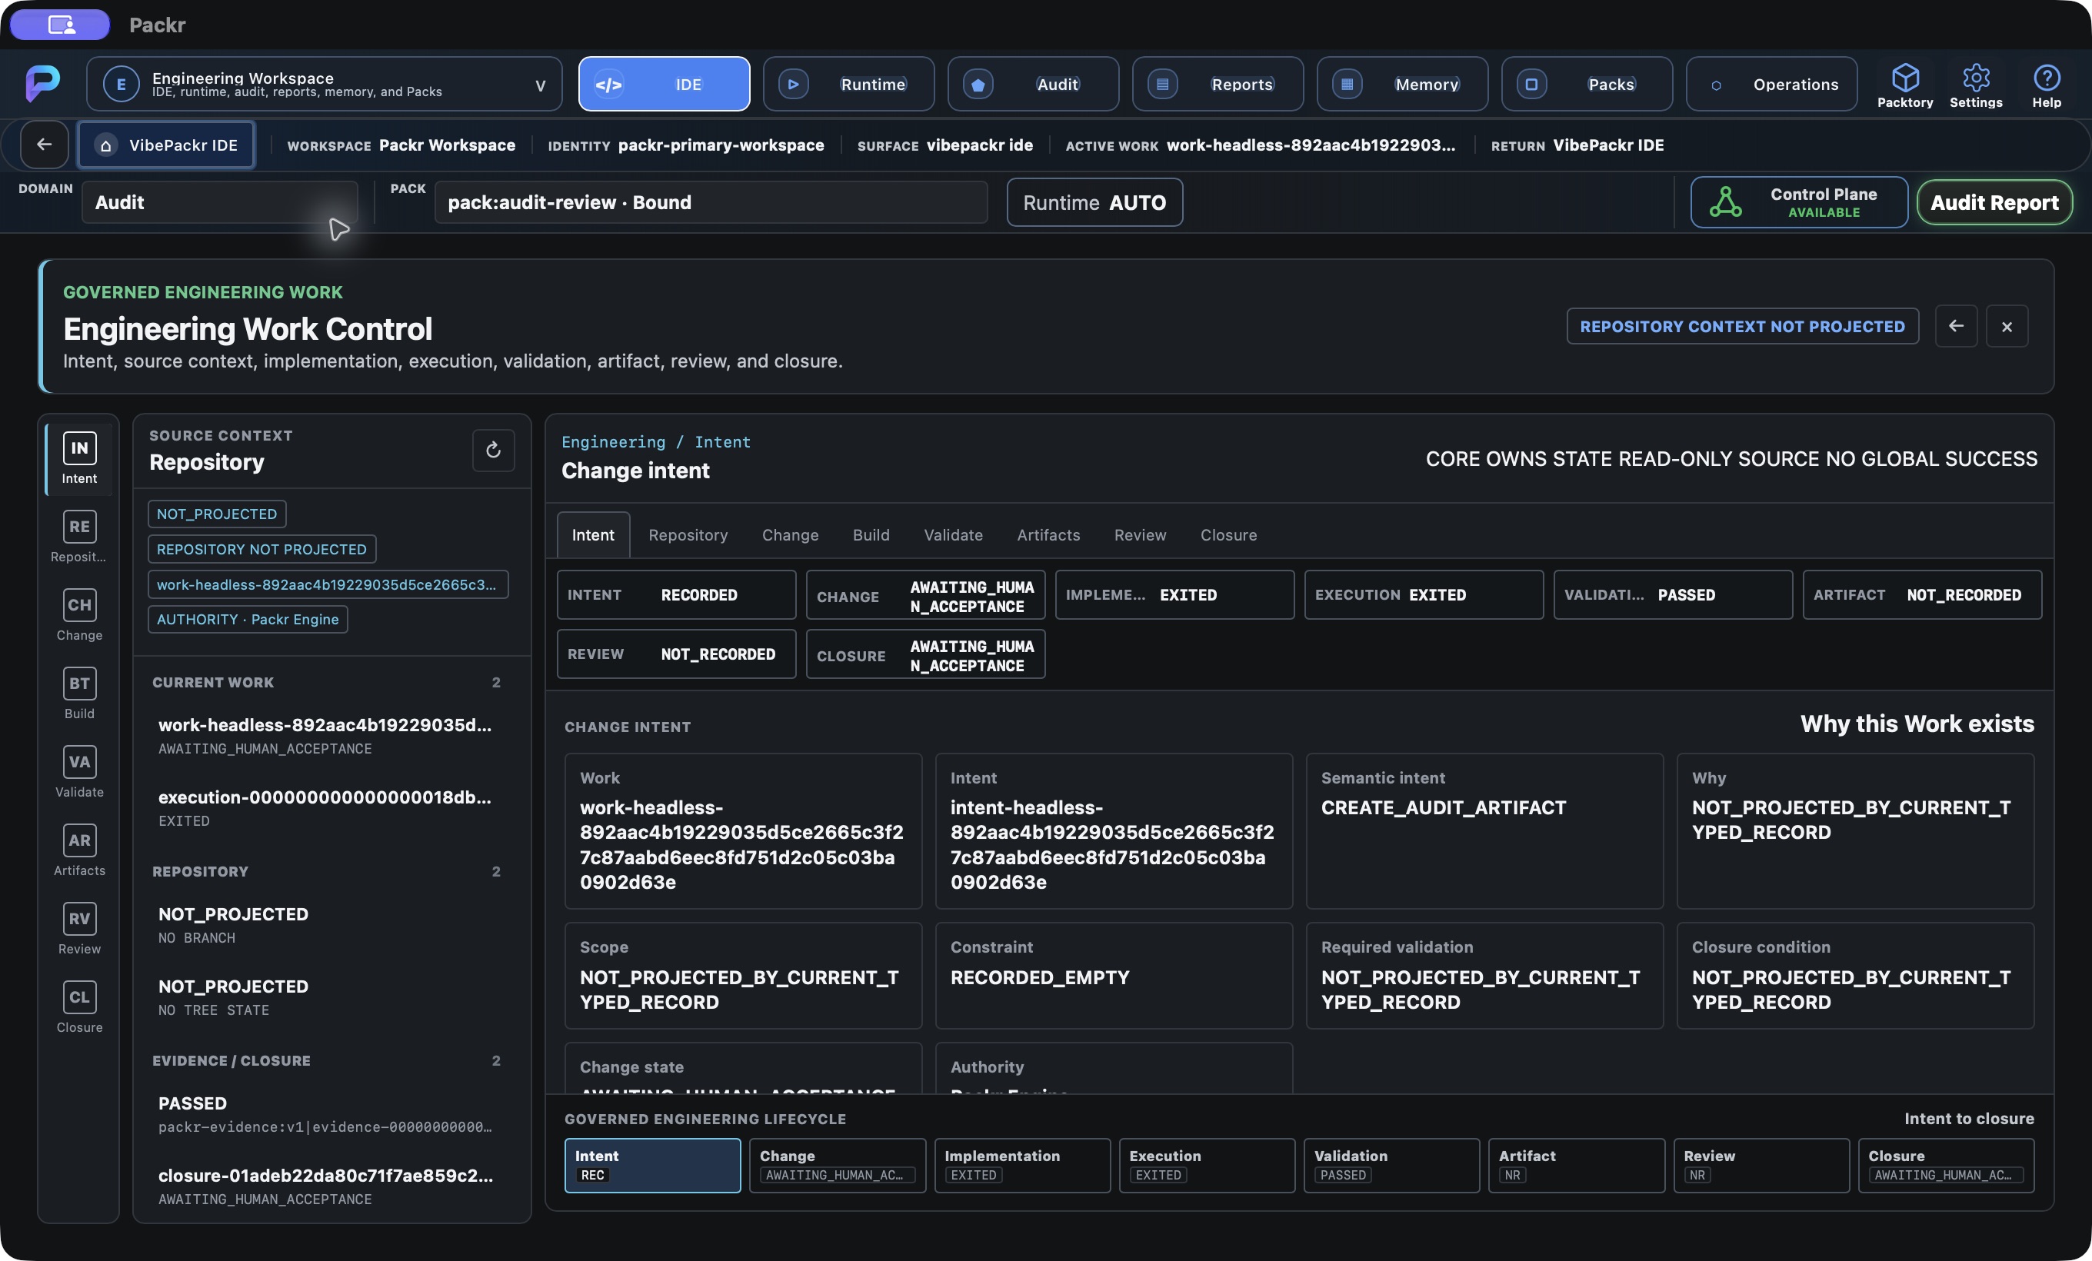
Task: Expand the Engineering Workspace dropdown
Action: point(325,84)
